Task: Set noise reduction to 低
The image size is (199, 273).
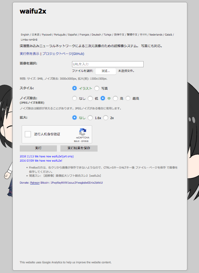Action: click(90, 98)
